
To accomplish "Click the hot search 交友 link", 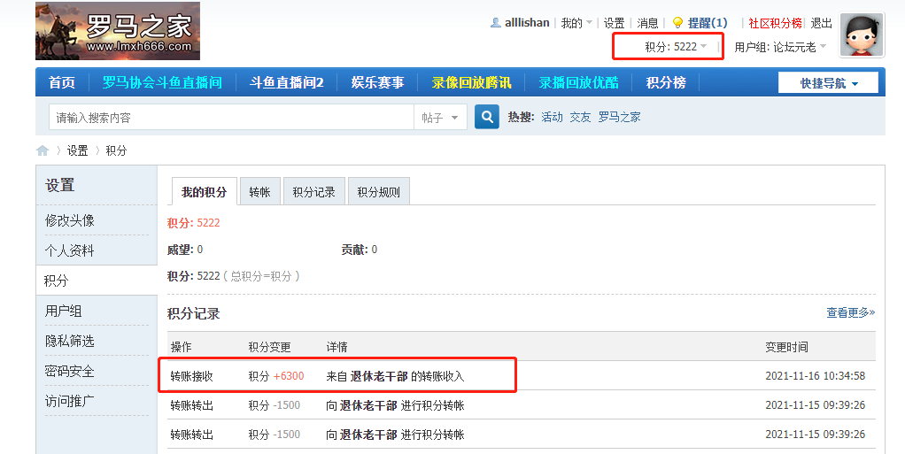I will [x=580, y=117].
